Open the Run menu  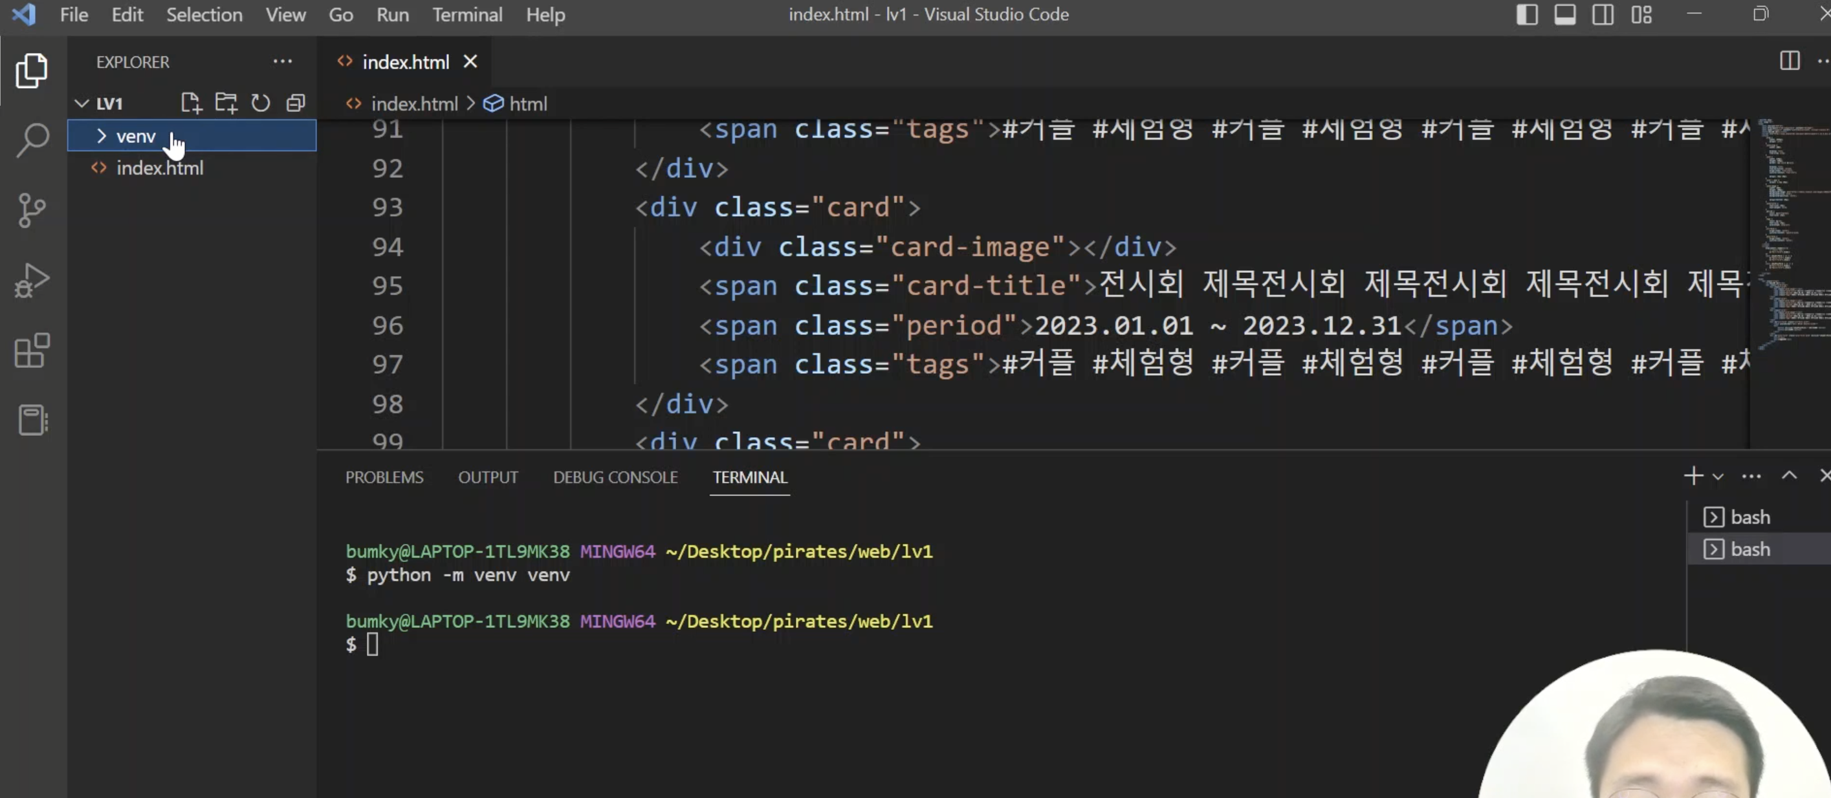point(392,14)
